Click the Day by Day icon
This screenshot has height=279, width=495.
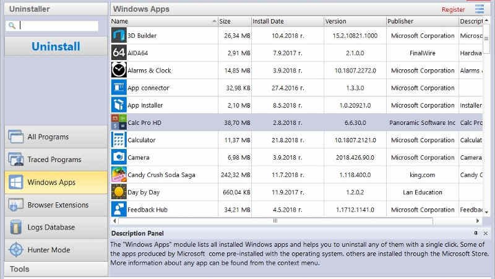pyautogui.click(x=119, y=192)
